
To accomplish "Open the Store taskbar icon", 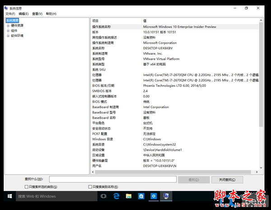I will 141,196.
